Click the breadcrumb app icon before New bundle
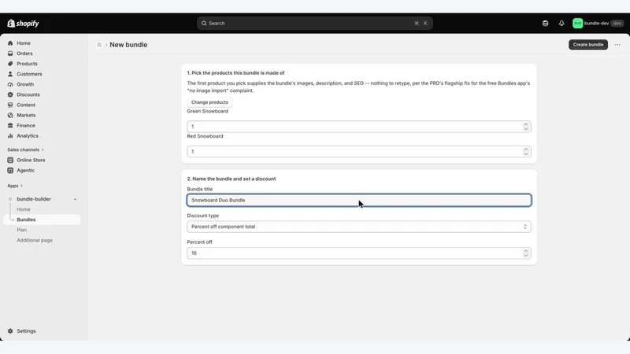Image resolution: width=630 pixels, height=354 pixels. click(x=99, y=45)
